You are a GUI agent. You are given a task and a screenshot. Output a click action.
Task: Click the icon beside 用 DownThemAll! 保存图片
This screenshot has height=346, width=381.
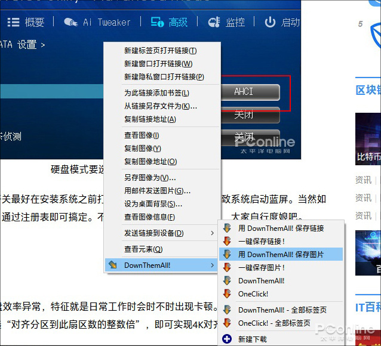pyautogui.click(x=227, y=255)
